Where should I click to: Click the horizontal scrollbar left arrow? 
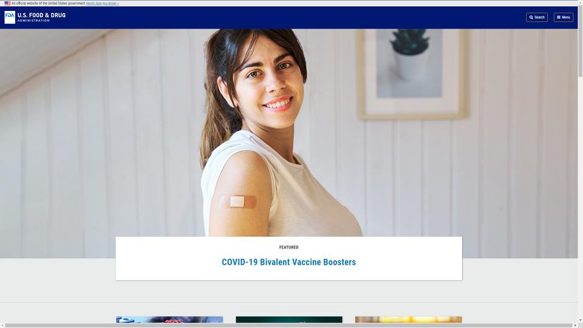click(2, 326)
